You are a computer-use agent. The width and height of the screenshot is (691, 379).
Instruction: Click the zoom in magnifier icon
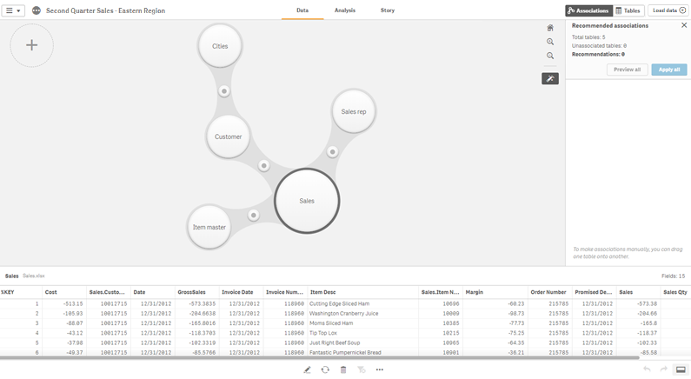550,42
